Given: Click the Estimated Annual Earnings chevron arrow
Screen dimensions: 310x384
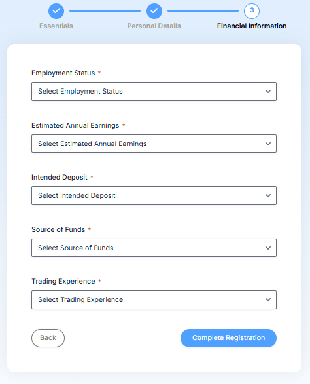Looking at the screenshot, I should click(x=268, y=144).
